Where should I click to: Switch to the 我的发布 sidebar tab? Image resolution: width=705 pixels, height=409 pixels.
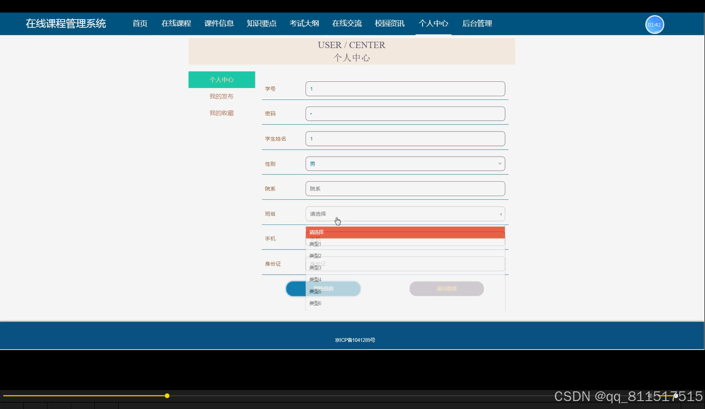coord(222,96)
